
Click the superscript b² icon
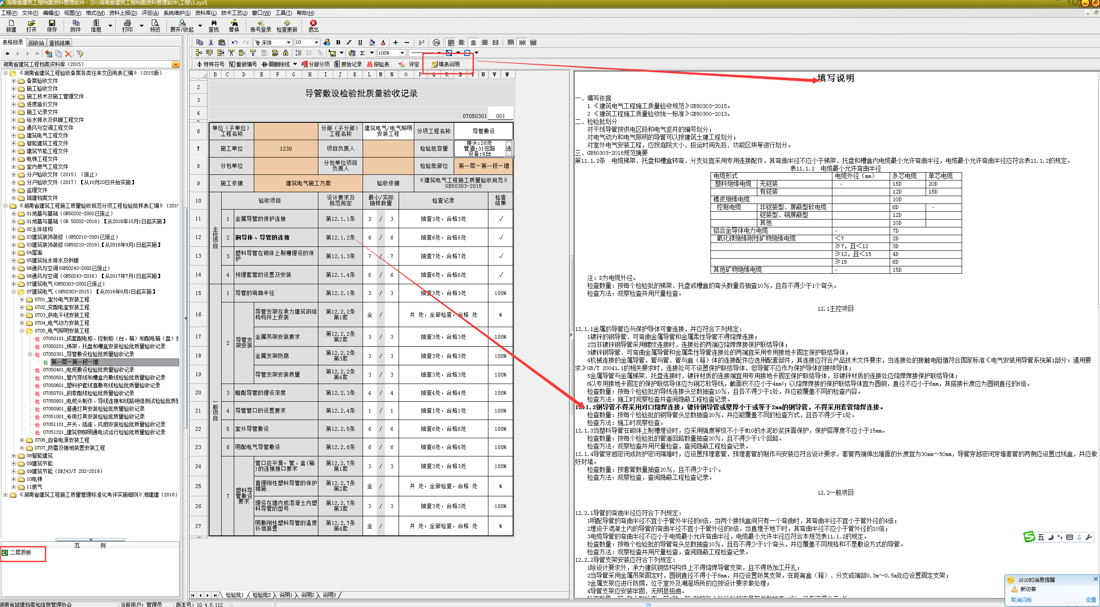point(422,43)
